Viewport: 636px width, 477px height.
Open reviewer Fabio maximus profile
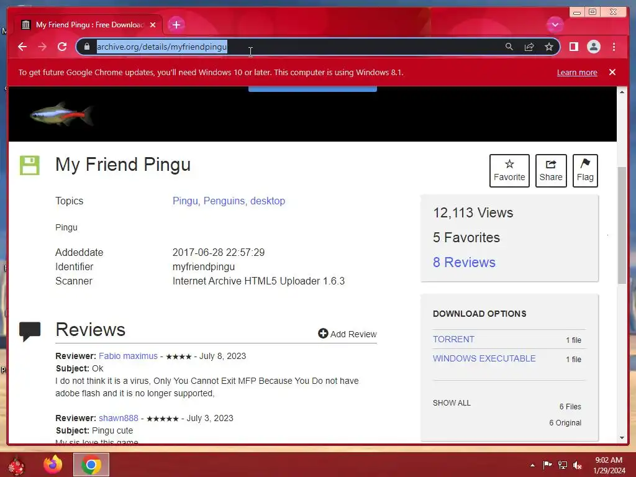click(128, 356)
